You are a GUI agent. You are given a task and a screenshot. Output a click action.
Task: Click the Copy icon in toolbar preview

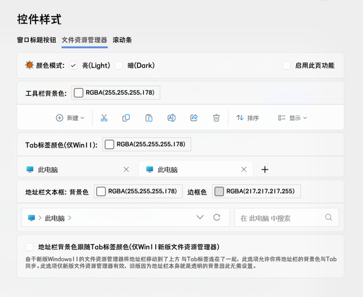[126, 118]
